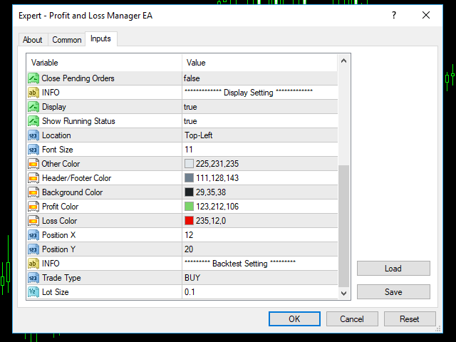Image resolution: width=456 pixels, height=342 pixels.
Task: Click the Profit Color type icon
Action: [x=33, y=207]
